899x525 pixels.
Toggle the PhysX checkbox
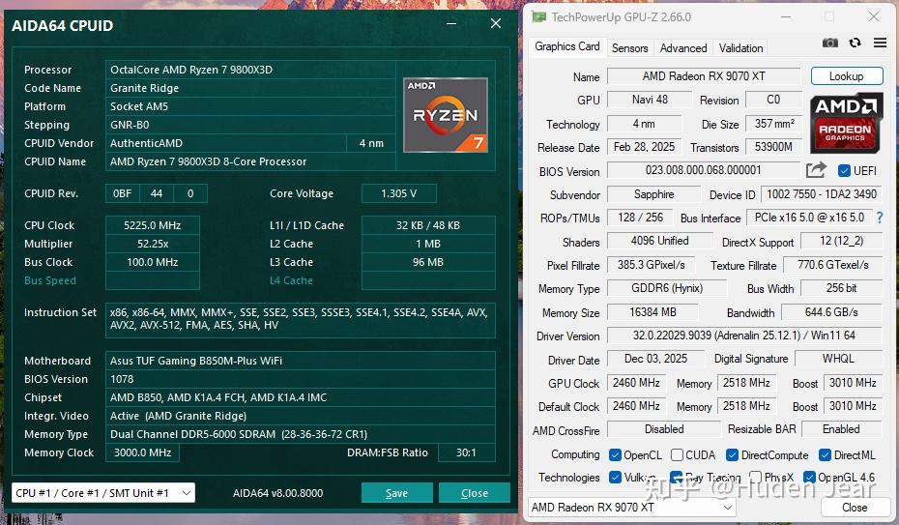click(756, 477)
